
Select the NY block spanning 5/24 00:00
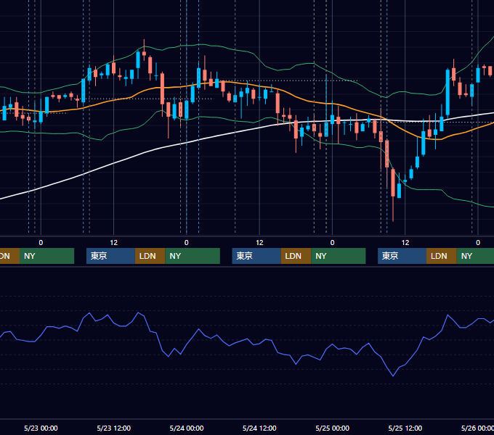[193, 256]
